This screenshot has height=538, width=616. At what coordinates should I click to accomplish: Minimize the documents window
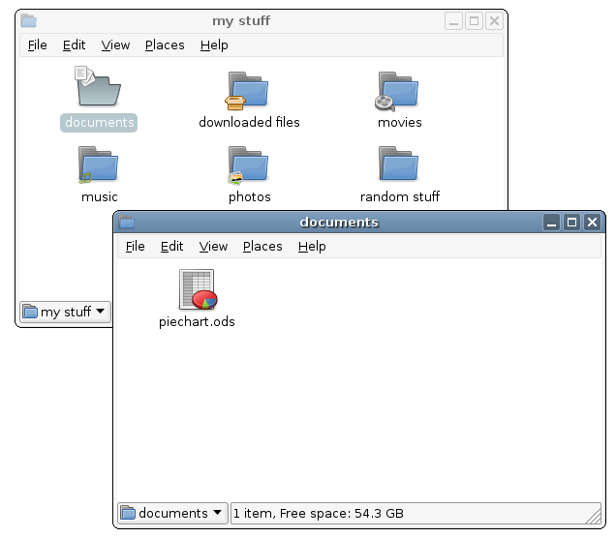click(551, 223)
